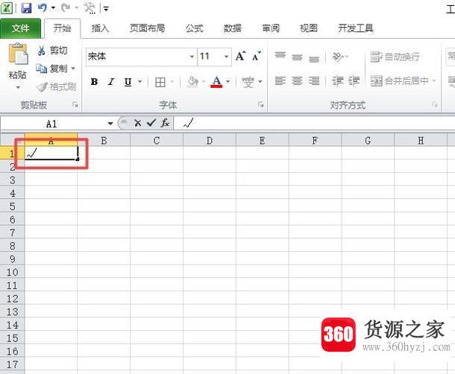
Task: Toggle Bold formatting
Action: pos(94,82)
